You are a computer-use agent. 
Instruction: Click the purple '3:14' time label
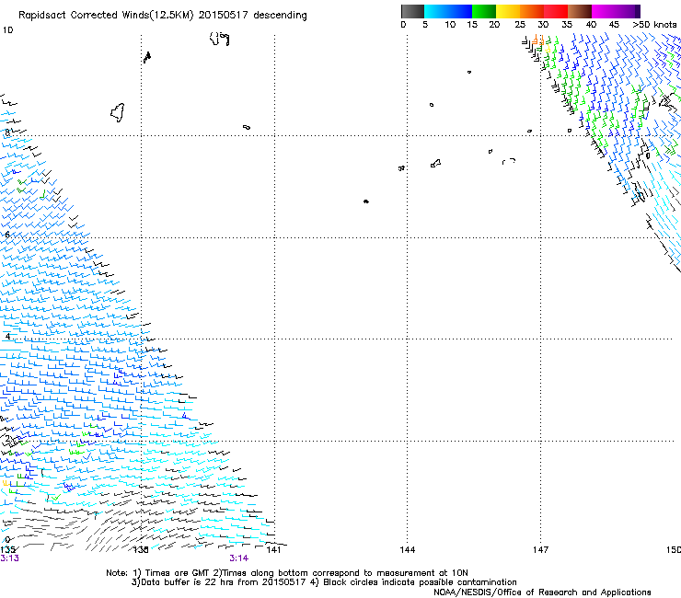tap(239, 558)
